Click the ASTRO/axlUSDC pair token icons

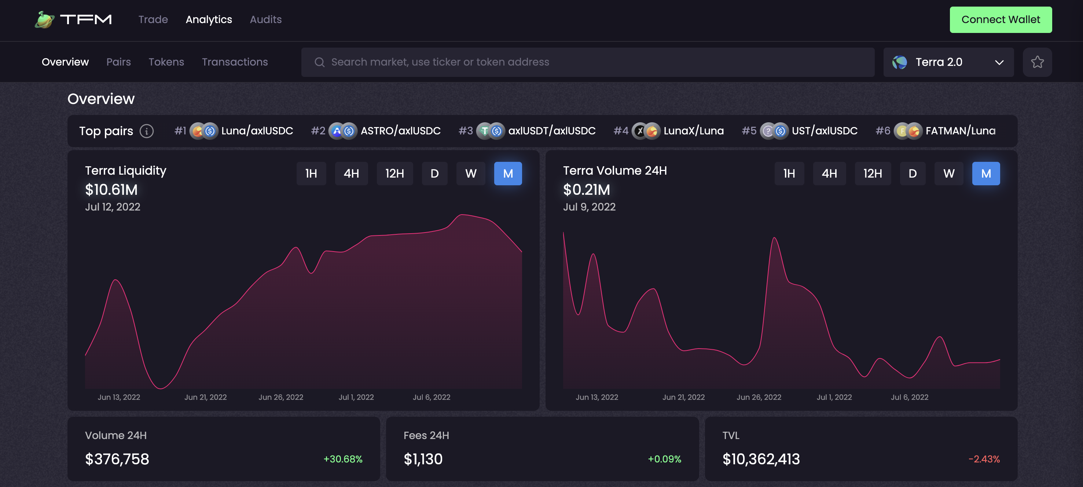[x=343, y=131]
